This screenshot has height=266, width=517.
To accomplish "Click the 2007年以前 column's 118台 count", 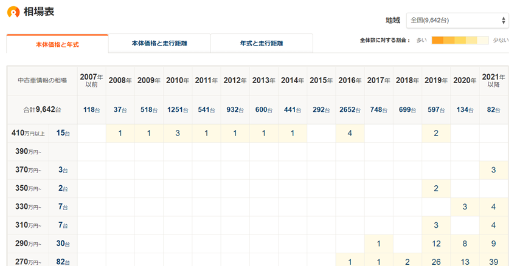I will 91,110.
